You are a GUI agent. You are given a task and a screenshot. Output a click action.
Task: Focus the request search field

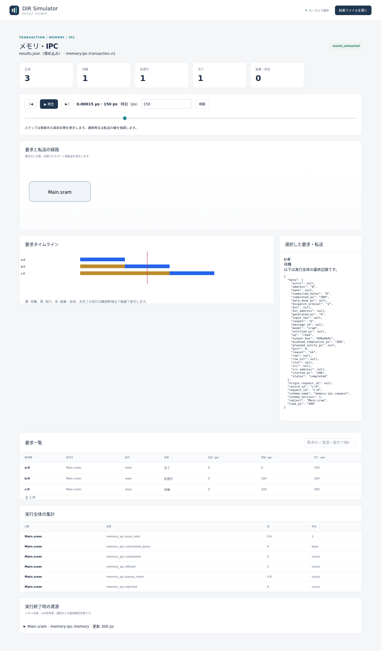pos(330,442)
